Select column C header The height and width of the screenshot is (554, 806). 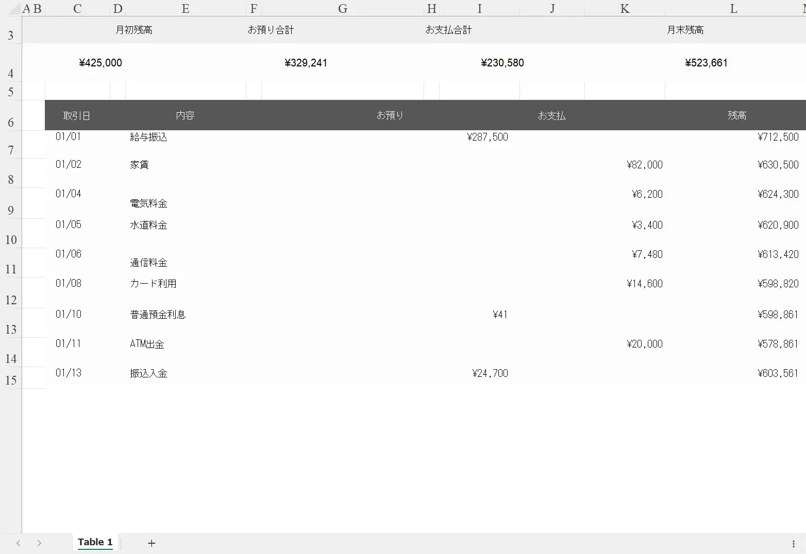pyautogui.click(x=77, y=8)
